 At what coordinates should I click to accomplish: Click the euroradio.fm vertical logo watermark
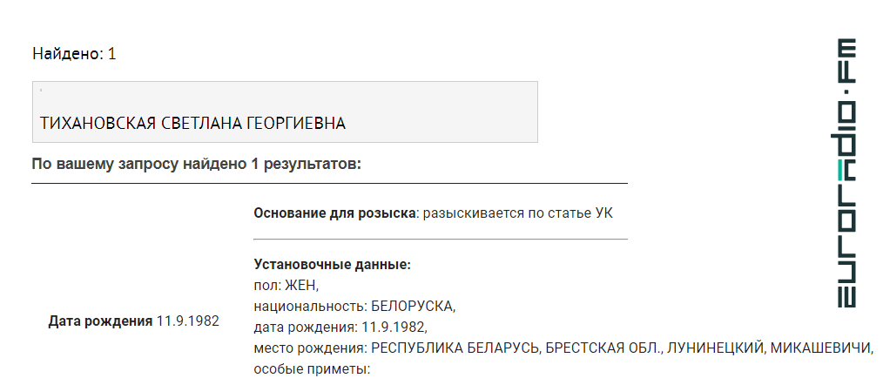(x=847, y=173)
